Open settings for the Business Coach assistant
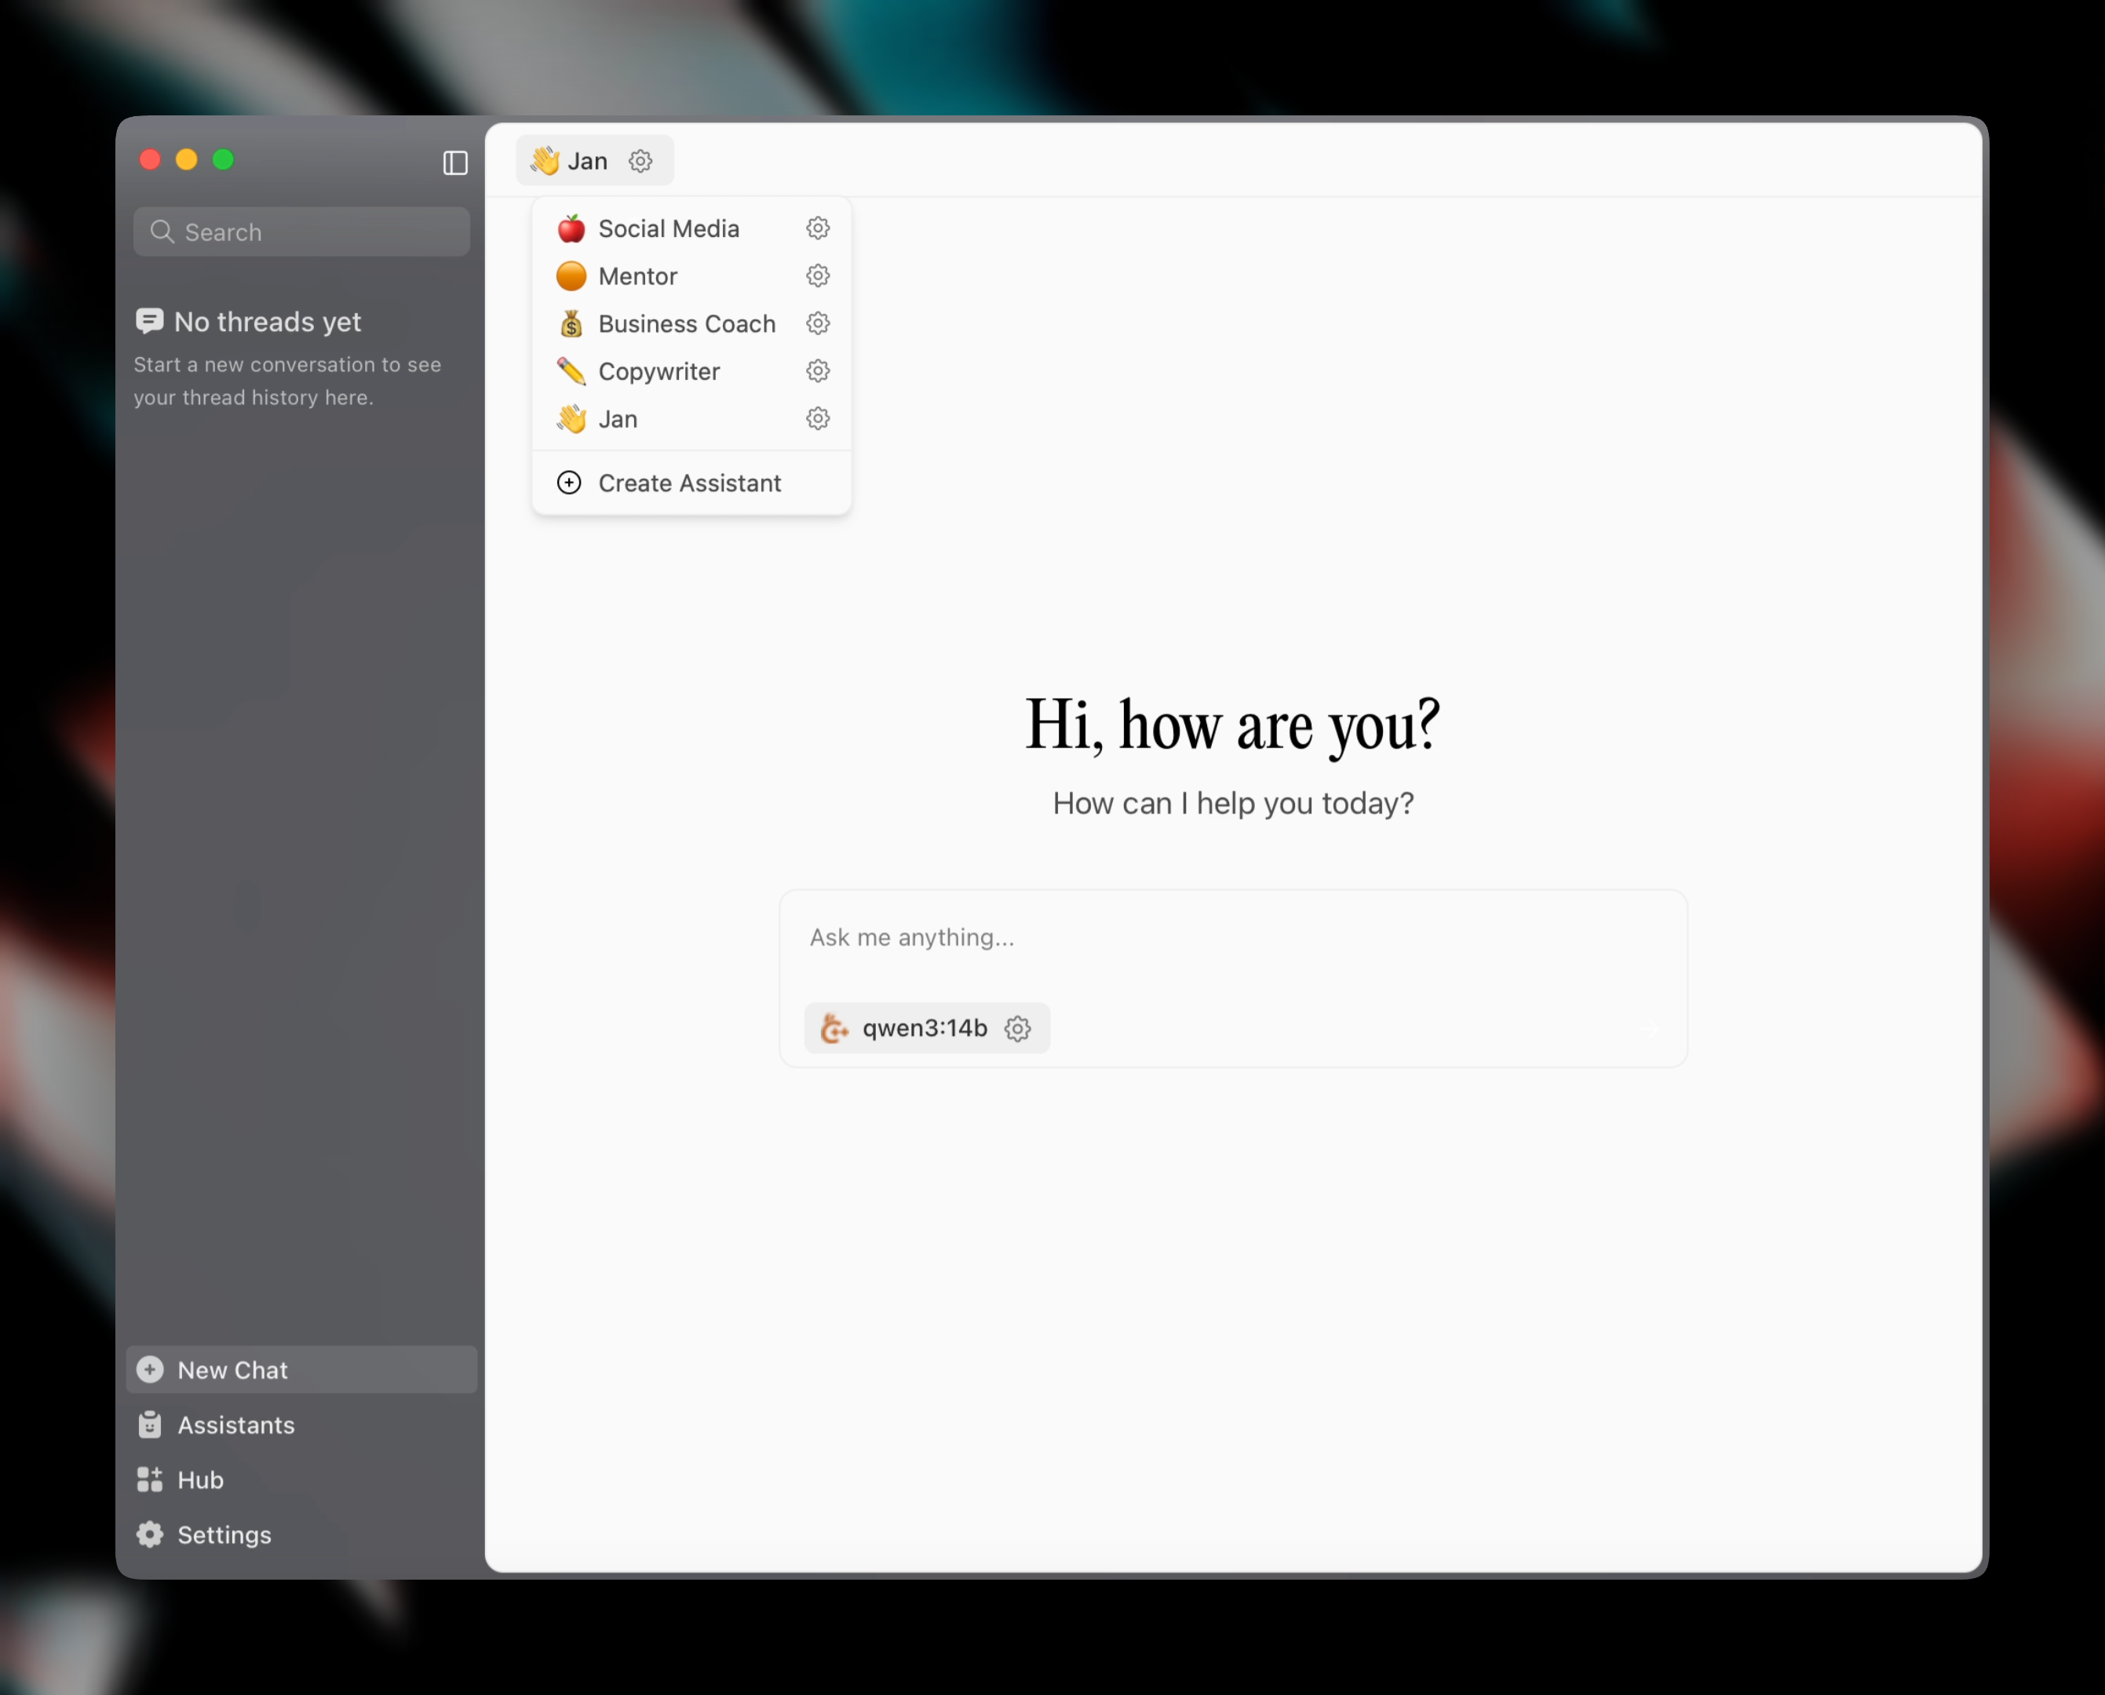Viewport: 2105px width, 1695px height. (818, 323)
